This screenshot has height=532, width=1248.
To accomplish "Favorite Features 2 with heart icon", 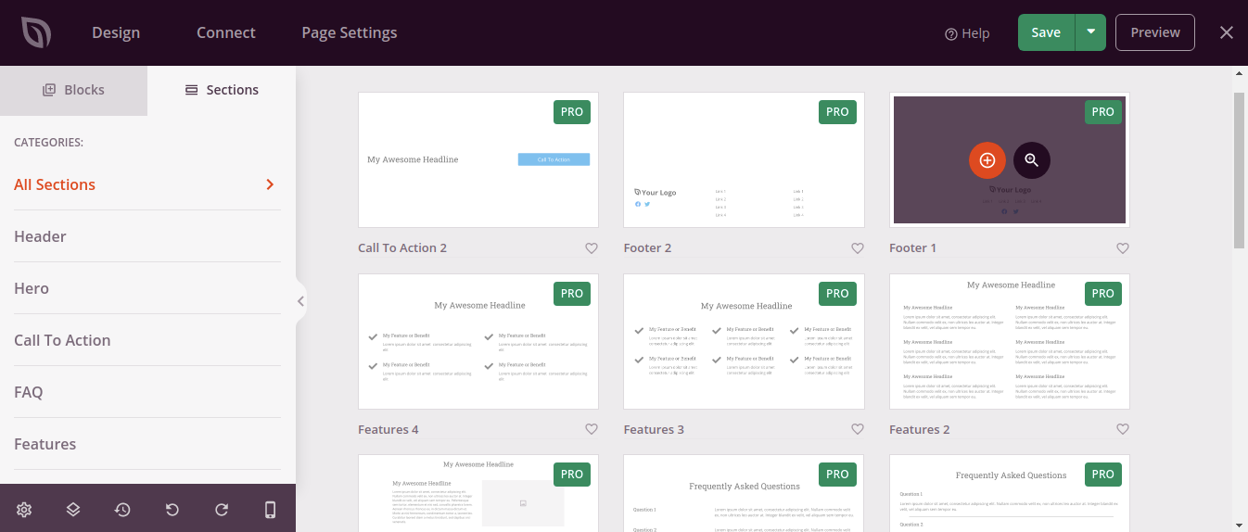I will pyautogui.click(x=1123, y=430).
